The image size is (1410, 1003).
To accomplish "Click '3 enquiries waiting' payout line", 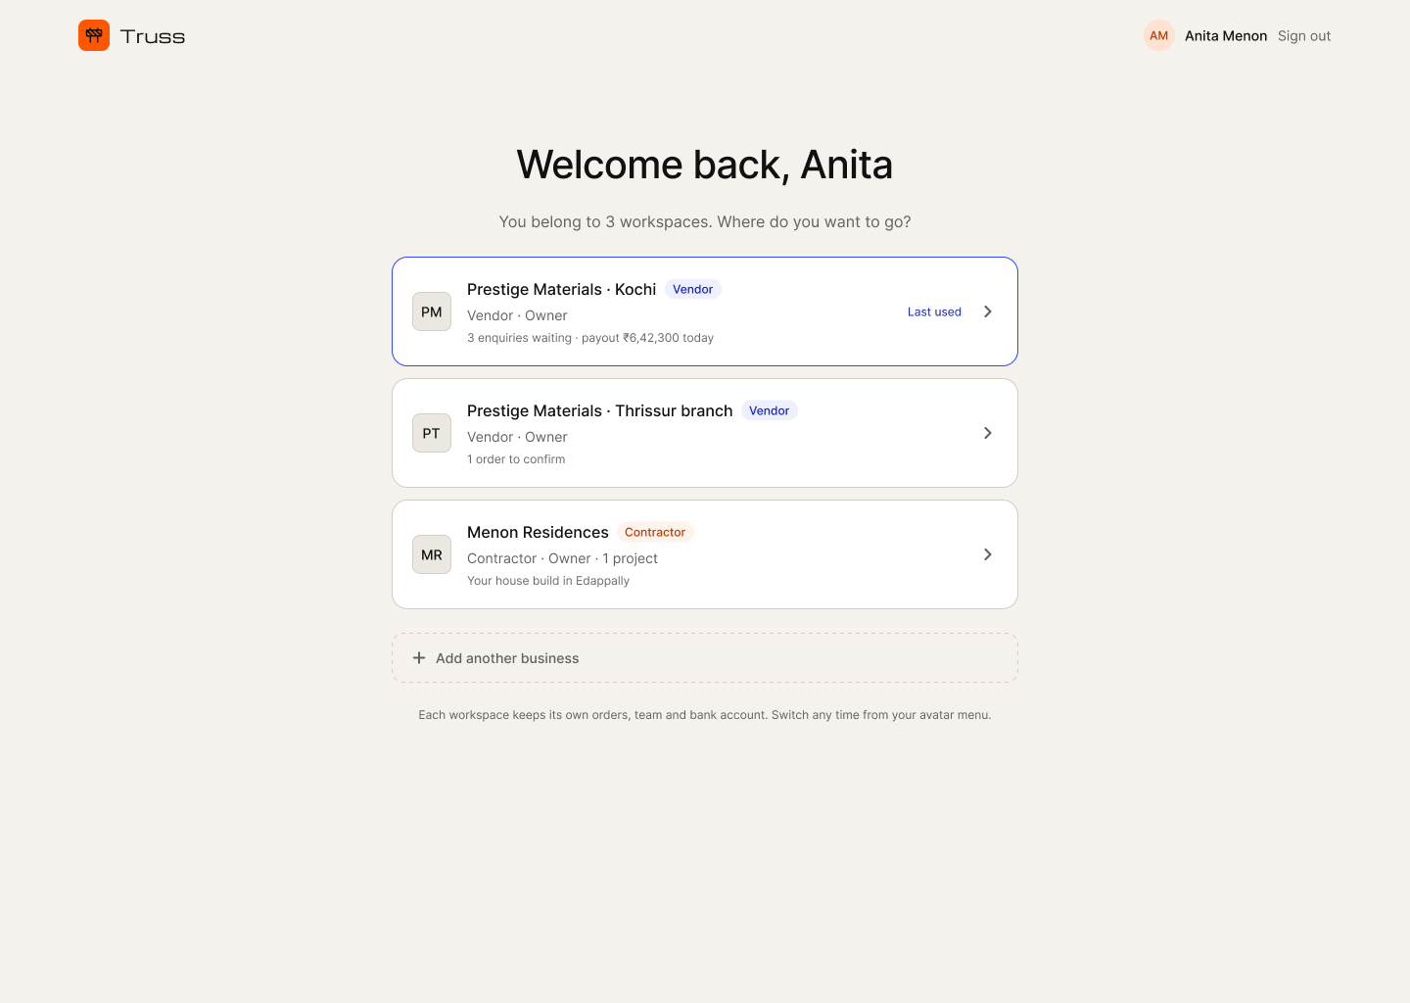I will [x=590, y=338].
